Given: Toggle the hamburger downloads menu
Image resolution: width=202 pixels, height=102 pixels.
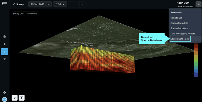Looking at the screenshot, I should point(198,4).
